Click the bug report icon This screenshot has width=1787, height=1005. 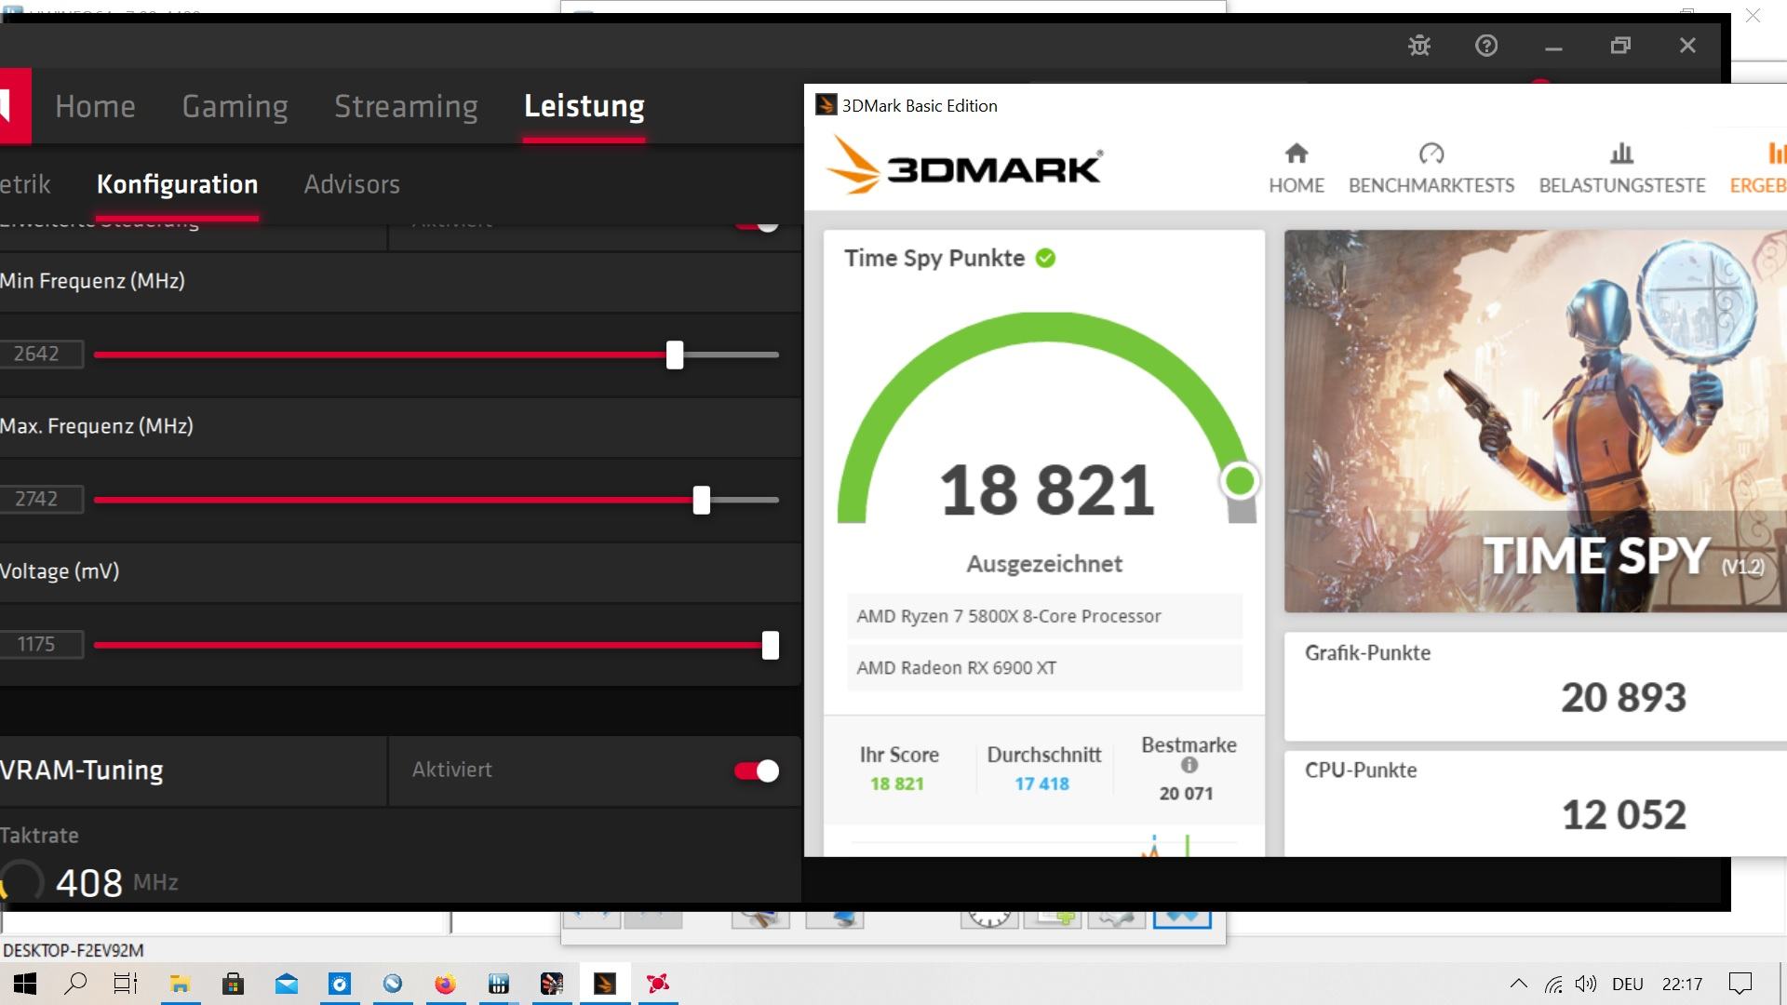1418,46
